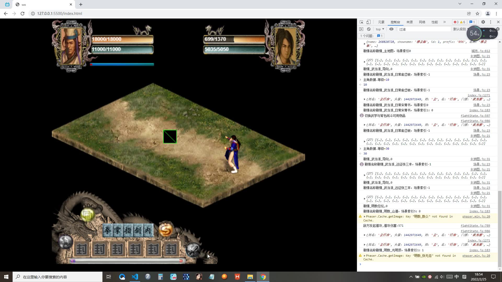Click the green target square on battlefield

coord(170,137)
